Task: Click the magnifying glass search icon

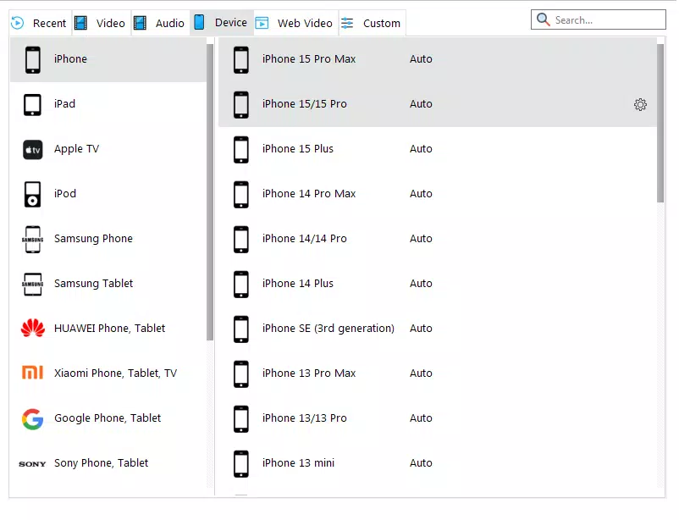Action: [543, 19]
